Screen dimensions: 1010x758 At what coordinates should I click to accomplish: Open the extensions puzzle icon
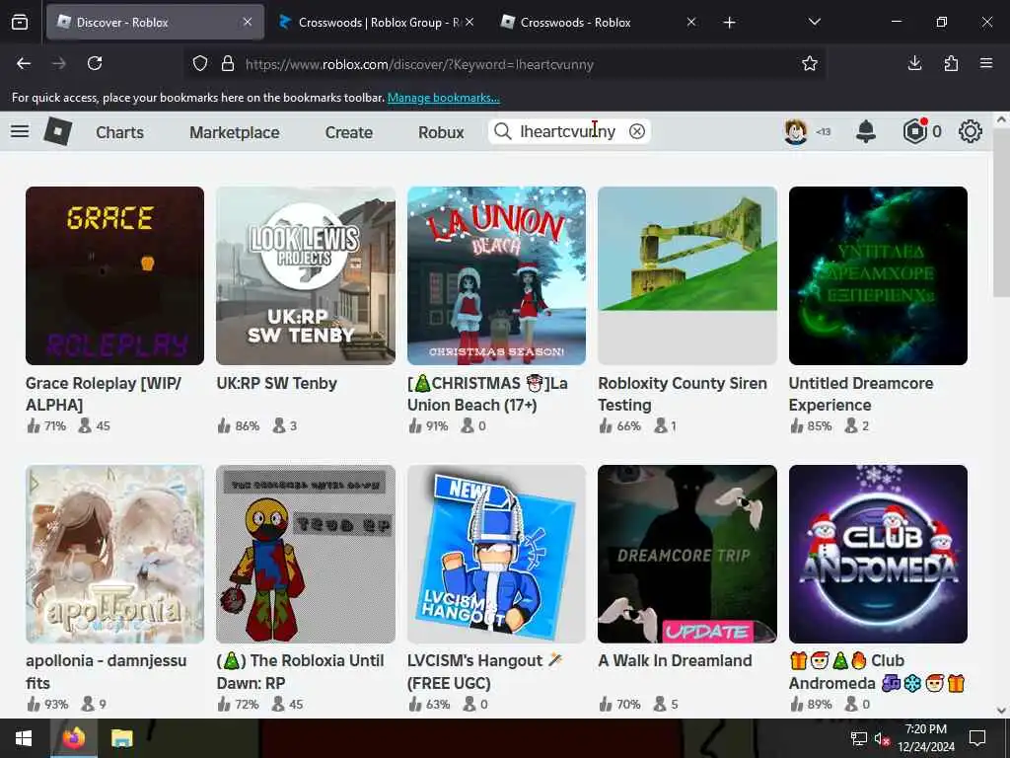[951, 63]
